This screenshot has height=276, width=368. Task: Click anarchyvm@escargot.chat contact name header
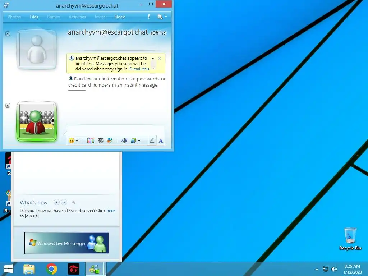click(108, 32)
